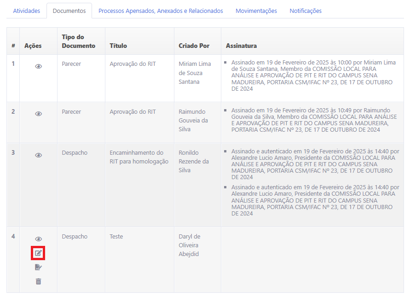
Task: Select the Documentos tab
Action: (x=69, y=11)
